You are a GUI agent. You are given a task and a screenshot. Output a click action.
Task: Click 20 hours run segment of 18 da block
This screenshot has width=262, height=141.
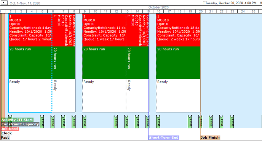click(178, 63)
